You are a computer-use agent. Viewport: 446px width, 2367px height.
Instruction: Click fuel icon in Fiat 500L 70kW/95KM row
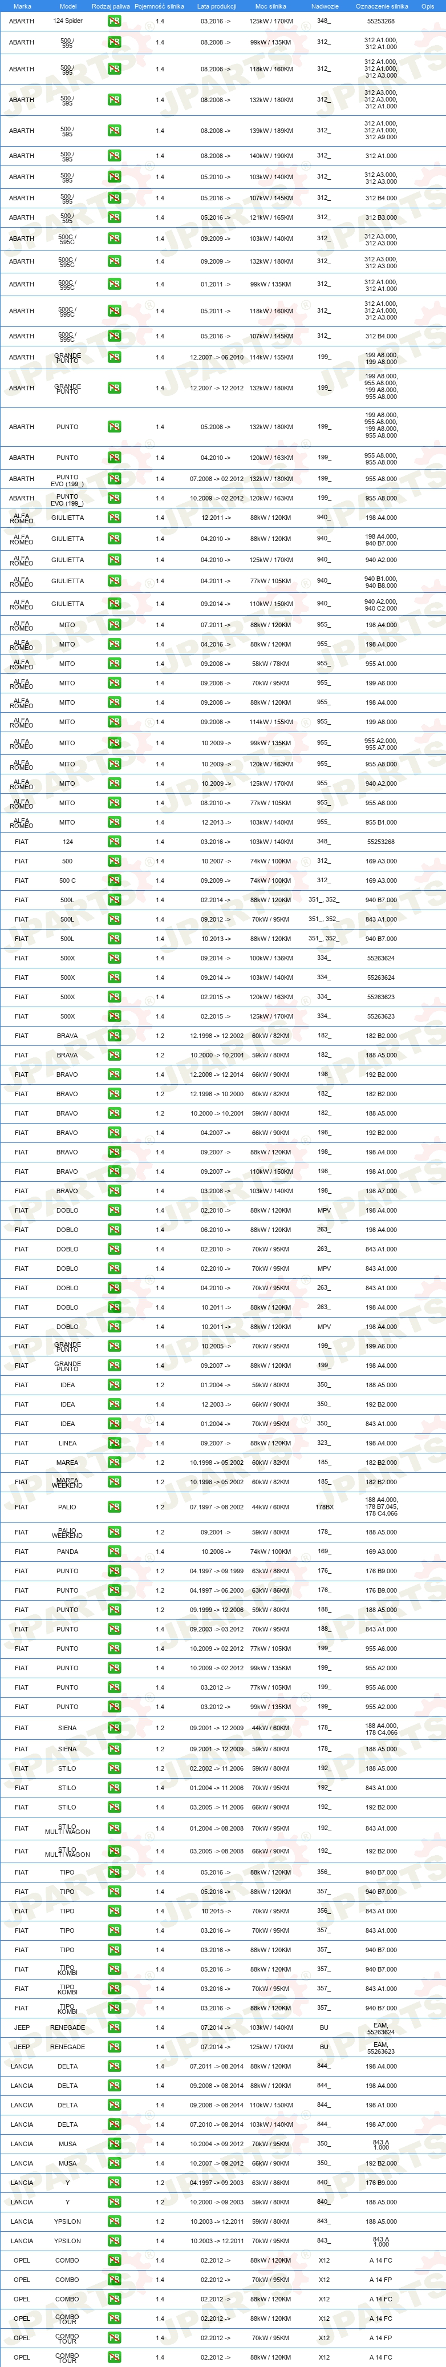(114, 919)
